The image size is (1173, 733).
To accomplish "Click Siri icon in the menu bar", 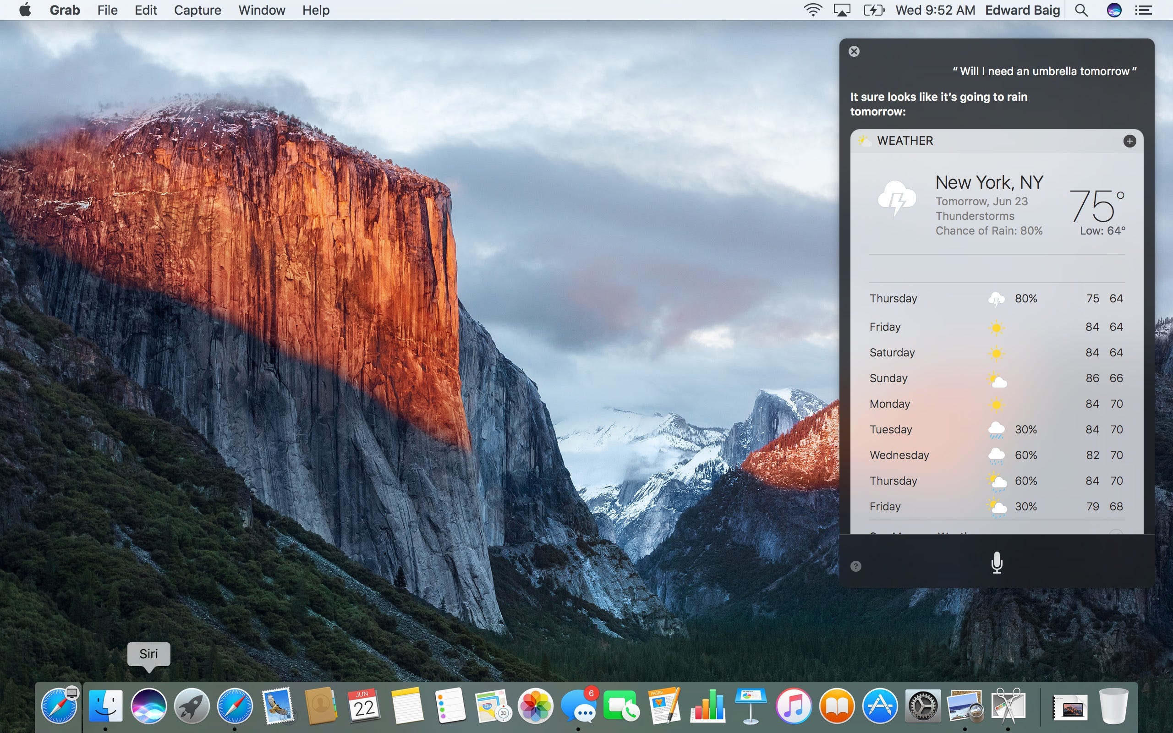I will click(x=1114, y=10).
